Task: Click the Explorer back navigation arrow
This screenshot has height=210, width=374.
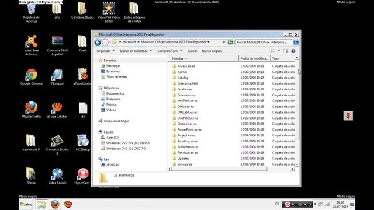Action: click(x=98, y=43)
